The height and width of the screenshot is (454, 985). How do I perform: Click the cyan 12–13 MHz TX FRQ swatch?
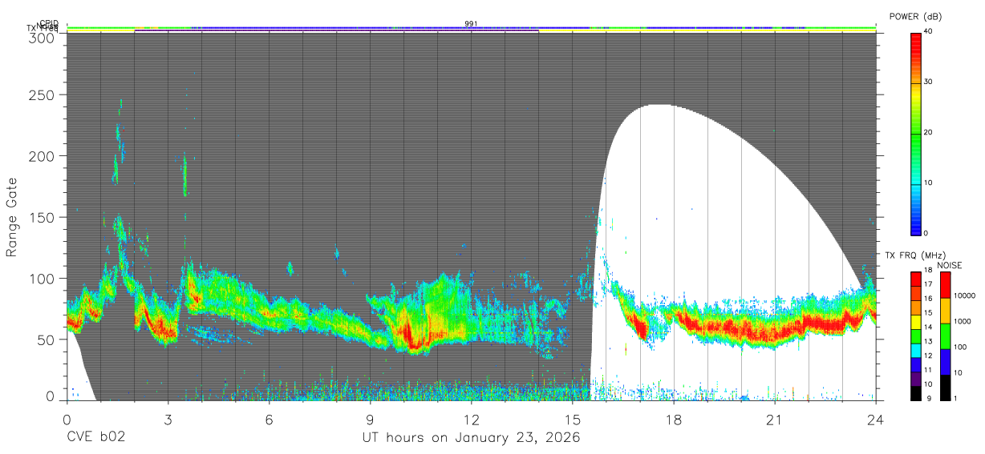point(915,351)
